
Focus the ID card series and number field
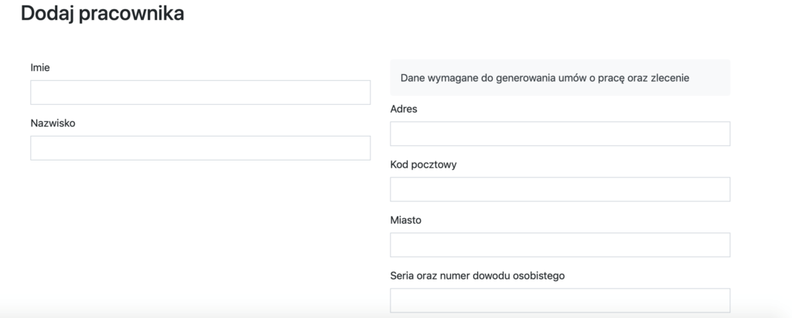[560, 300]
